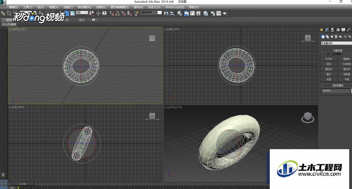
Task: Switch to the Hierarchy command panel
Action: (332, 30)
